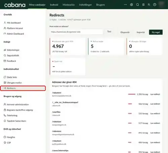Lav redirect for /userfiles row

[x=155, y=114]
